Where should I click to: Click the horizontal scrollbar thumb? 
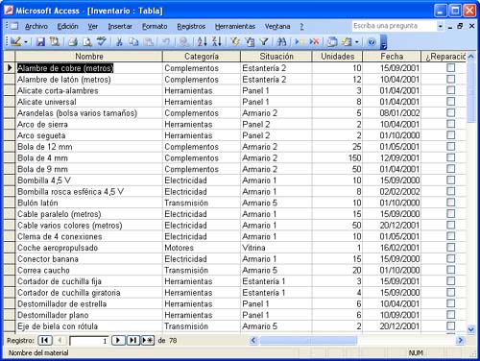(308, 340)
